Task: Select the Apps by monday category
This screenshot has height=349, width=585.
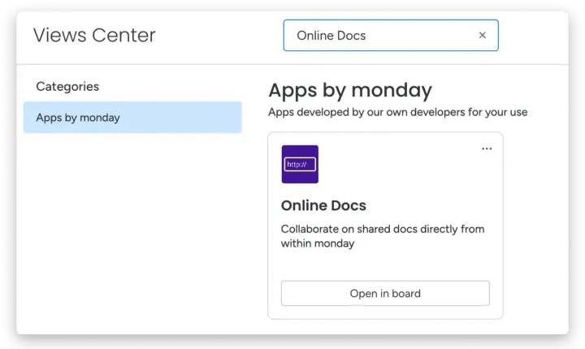Action: [132, 118]
